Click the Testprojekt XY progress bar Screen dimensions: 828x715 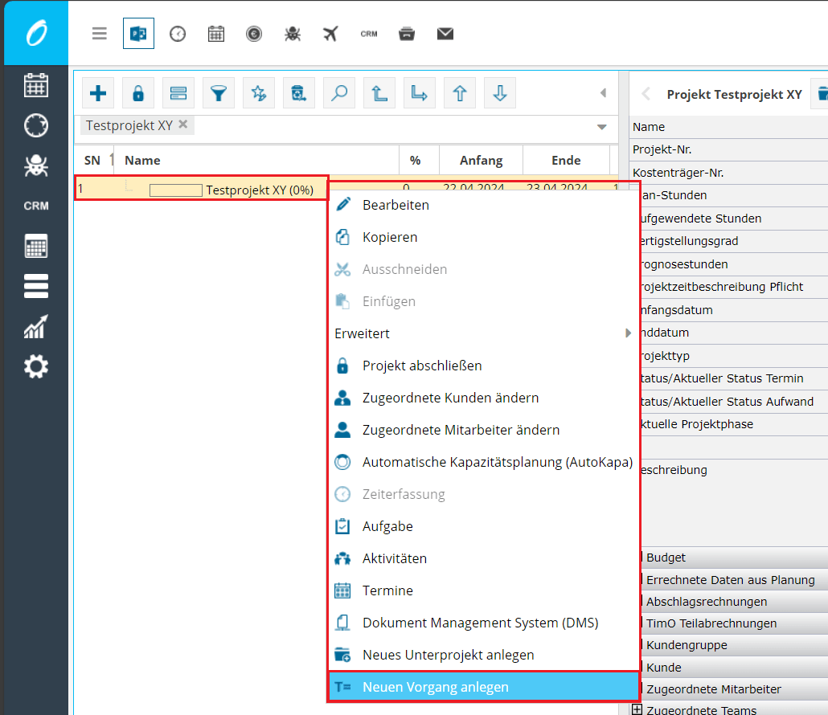176,190
